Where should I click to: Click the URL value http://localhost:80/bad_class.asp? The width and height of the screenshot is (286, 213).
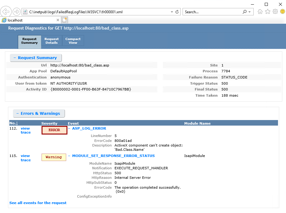tap(80, 65)
